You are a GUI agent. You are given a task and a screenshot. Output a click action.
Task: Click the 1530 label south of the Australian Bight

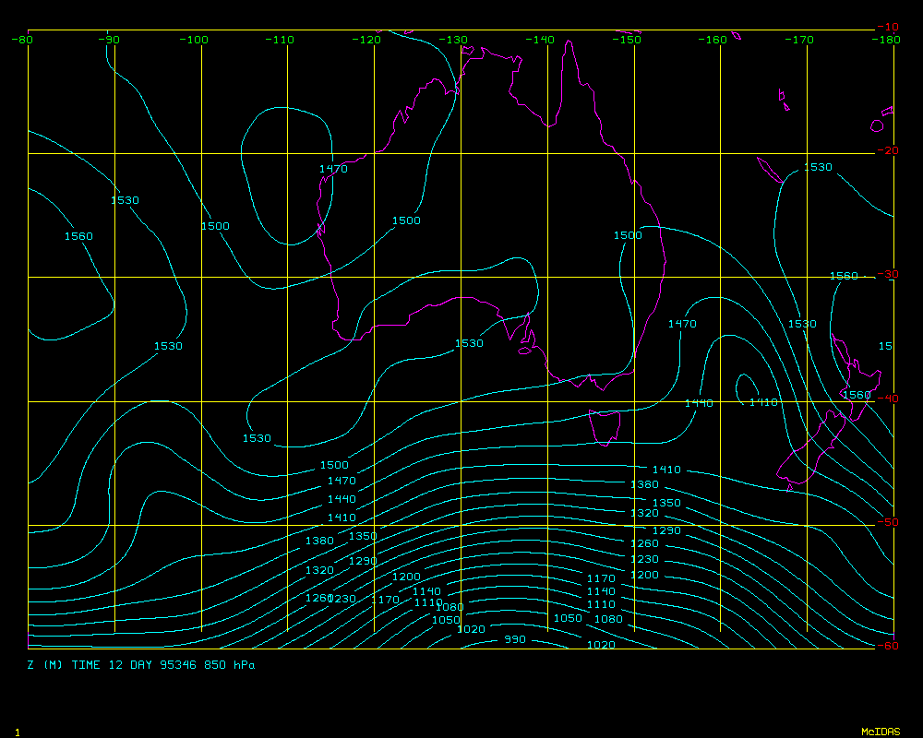click(x=469, y=343)
